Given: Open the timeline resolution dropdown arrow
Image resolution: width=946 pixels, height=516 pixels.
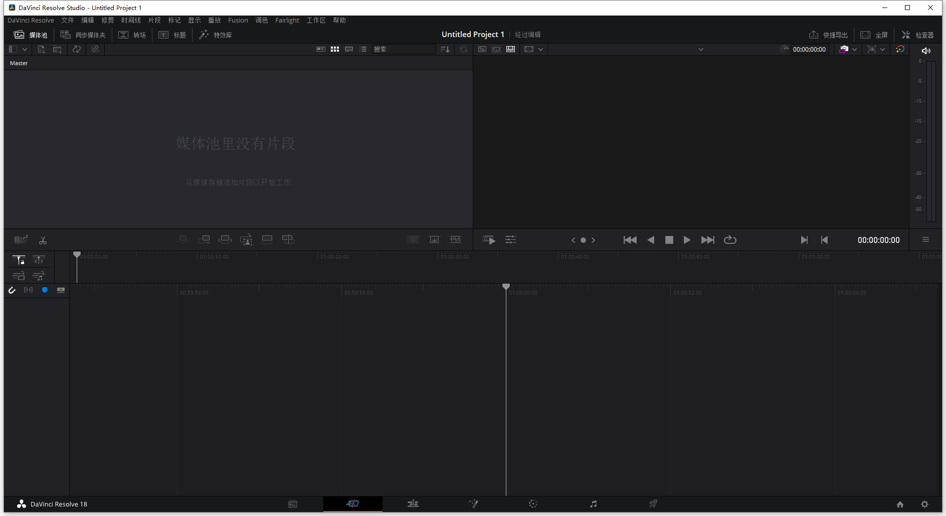Looking at the screenshot, I should click(540, 49).
